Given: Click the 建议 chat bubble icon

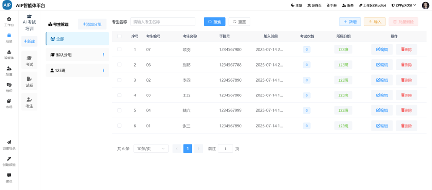Looking at the screenshot, I should click(9, 175).
